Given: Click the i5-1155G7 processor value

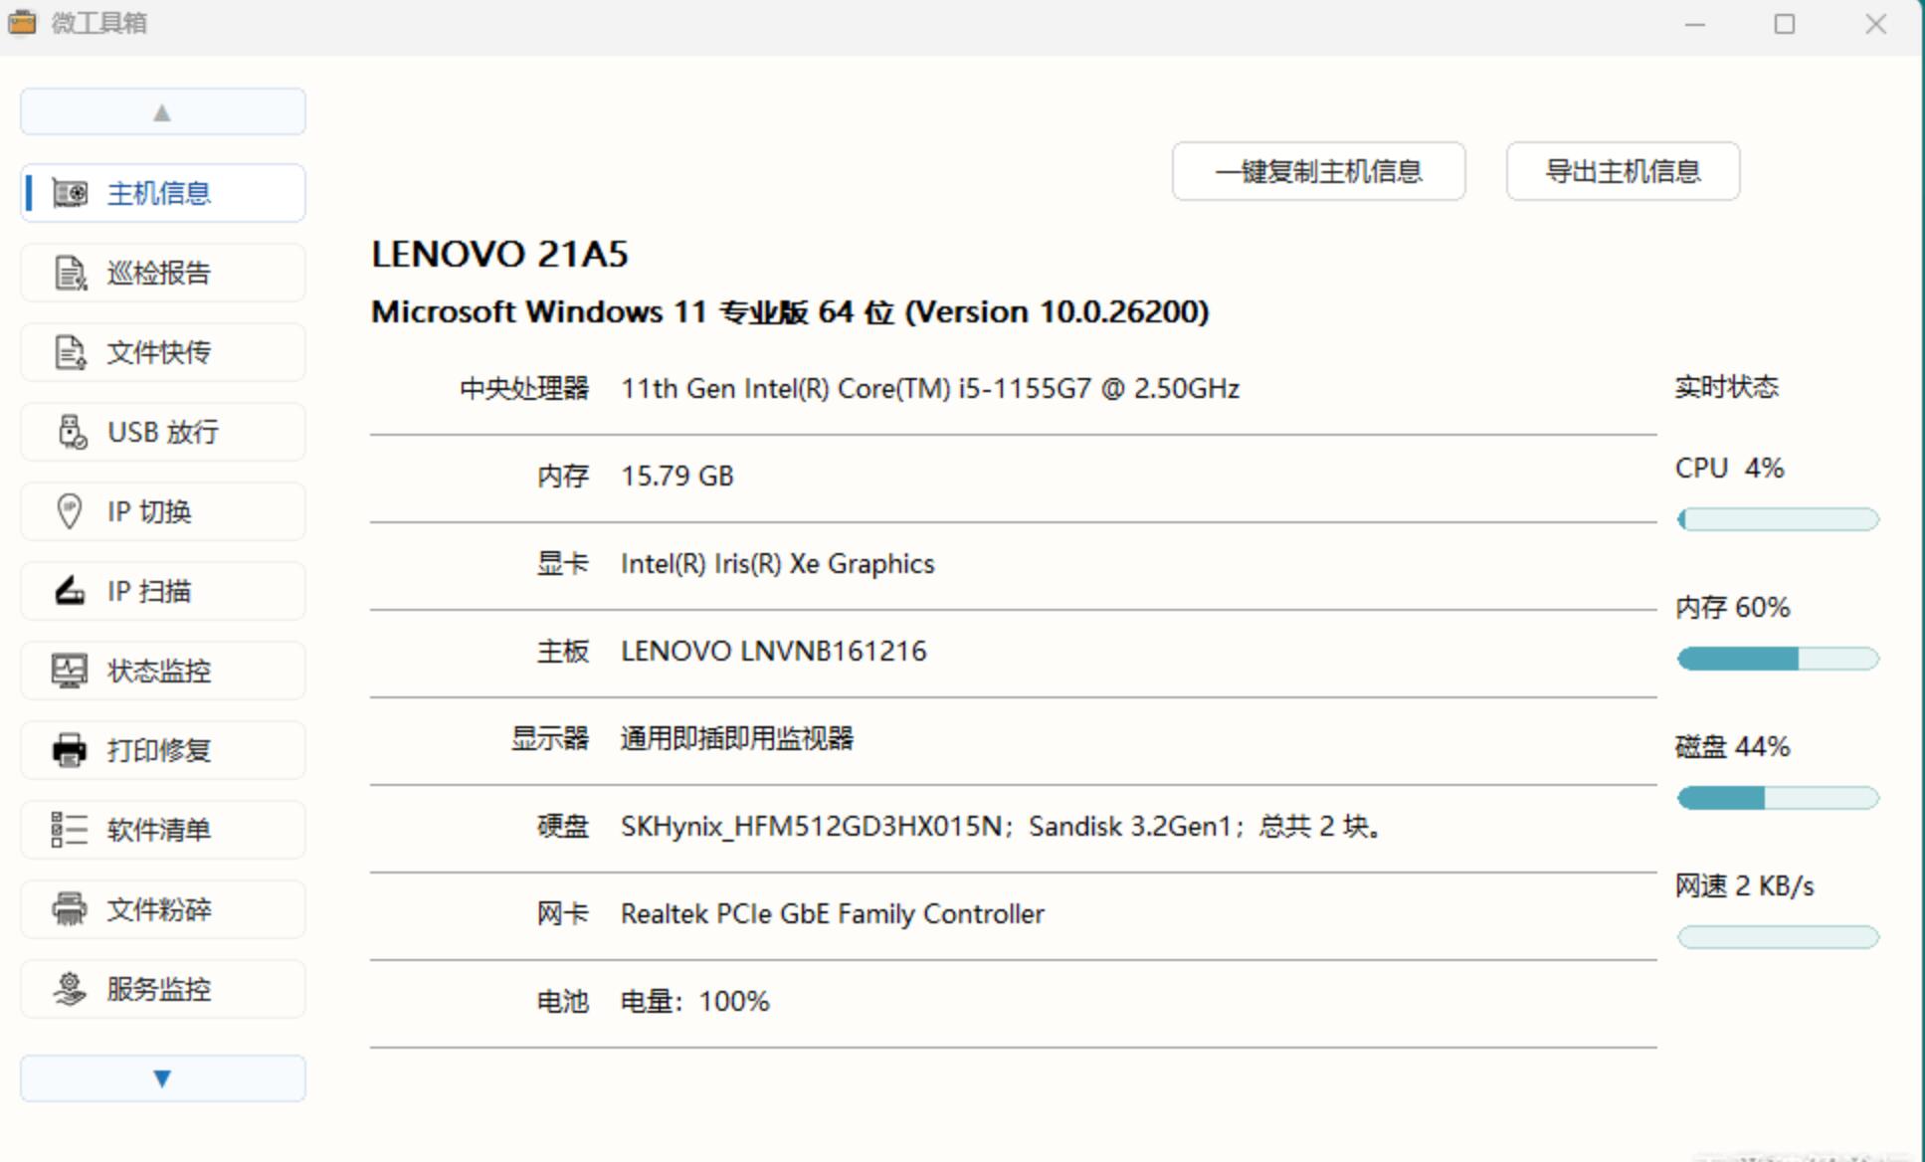Looking at the screenshot, I should click(x=930, y=388).
